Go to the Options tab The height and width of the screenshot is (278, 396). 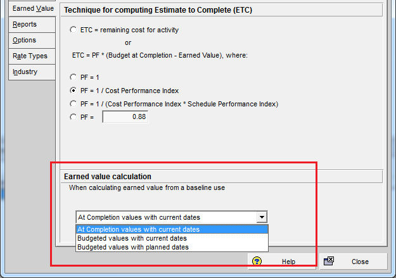[x=25, y=40]
